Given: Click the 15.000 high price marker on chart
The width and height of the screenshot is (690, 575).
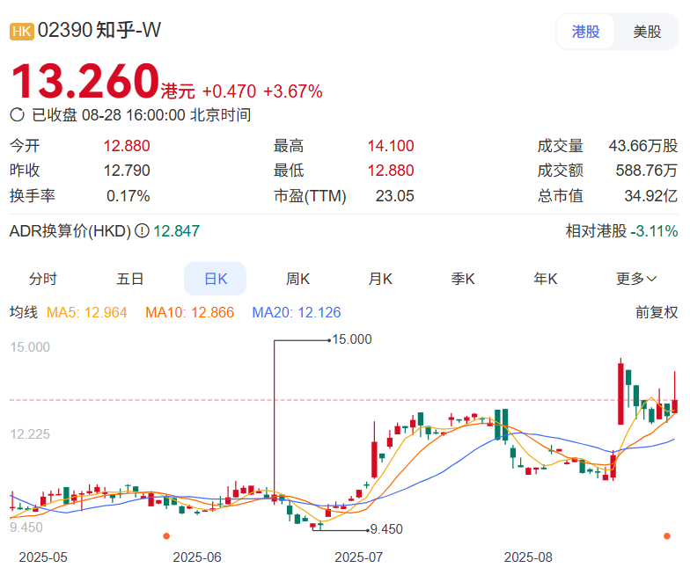Looking at the screenshot, I should coord(352,339).
